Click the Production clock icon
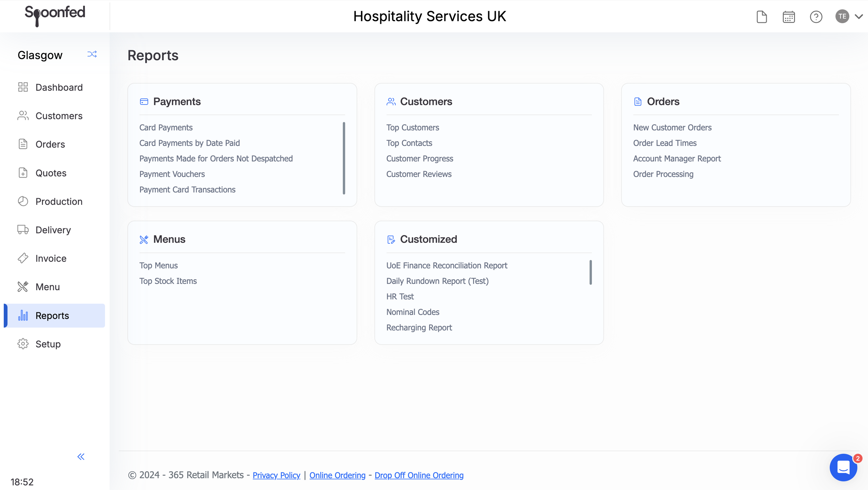 tap(23, 201)
